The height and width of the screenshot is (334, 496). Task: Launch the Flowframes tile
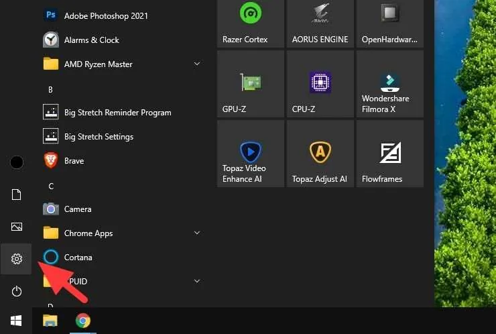pyautogui.click(x=389, y=154)
